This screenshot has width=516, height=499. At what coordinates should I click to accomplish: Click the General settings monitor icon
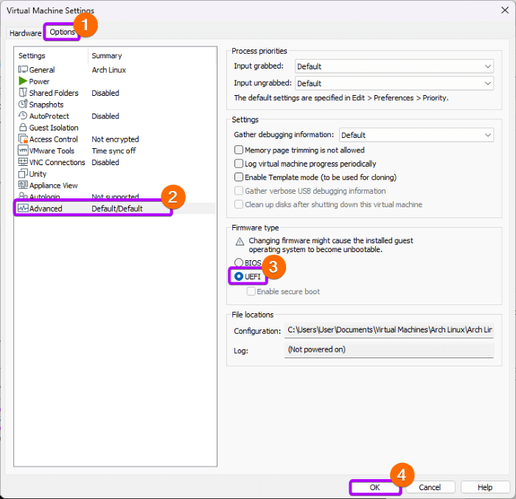[x=23, y=69]
